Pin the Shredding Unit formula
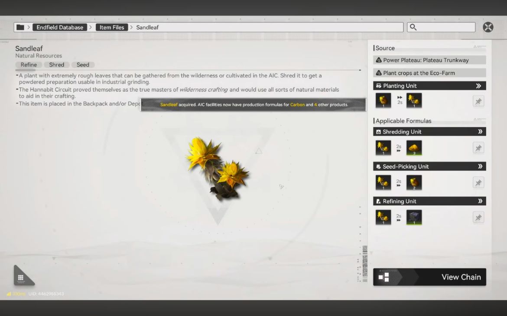Screen dimensions: 507x316 tap(478, 148)
